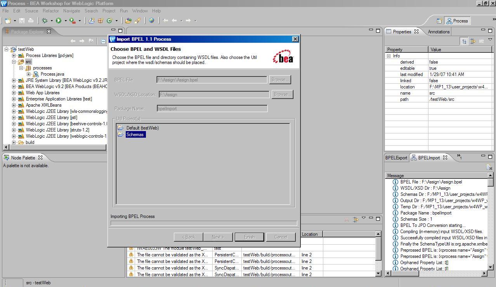The image size is (496, 287).
Task: Open the New wizard dropdown arrow
Action: [15, 21]
